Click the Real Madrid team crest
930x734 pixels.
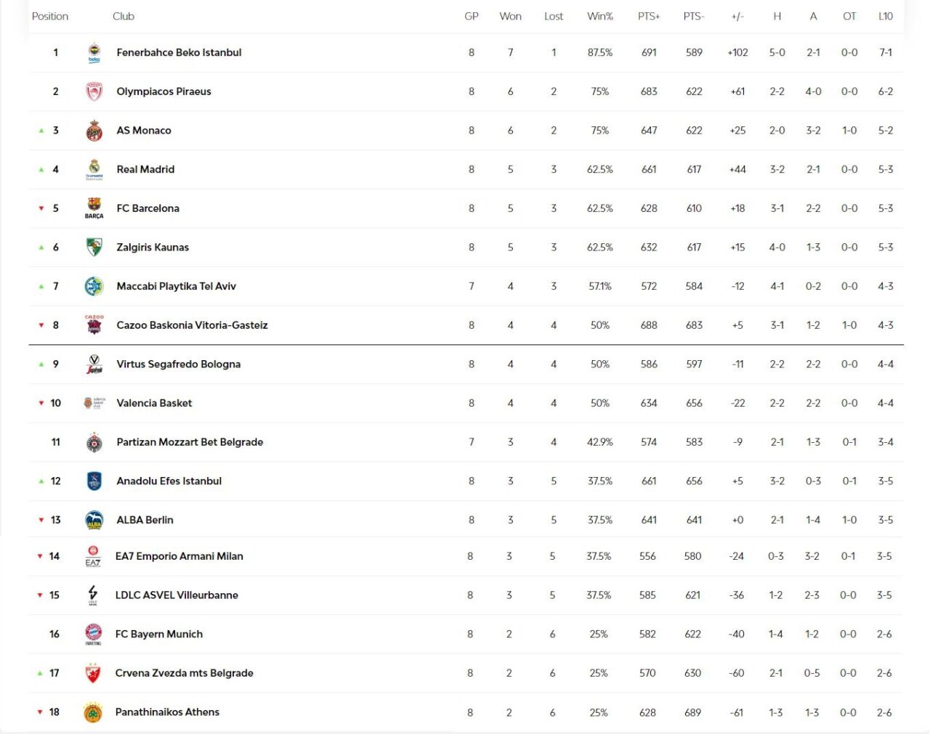point(94,169)
